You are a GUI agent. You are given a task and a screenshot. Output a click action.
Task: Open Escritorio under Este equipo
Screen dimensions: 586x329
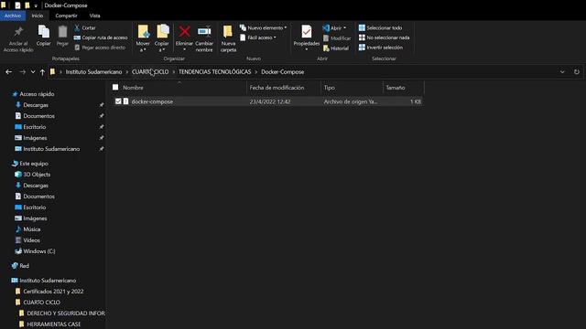[x=35, y=207]
